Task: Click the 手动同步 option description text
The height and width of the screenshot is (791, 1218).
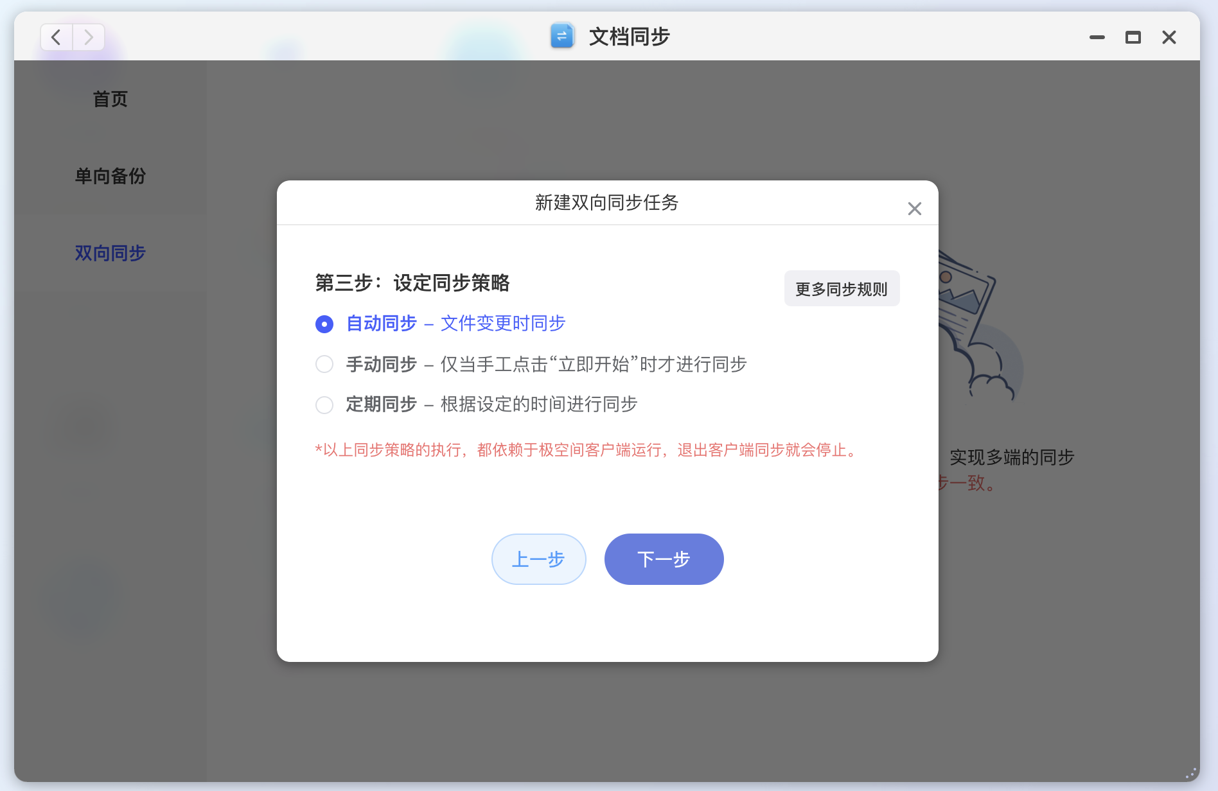Action: (x=594, y=365)
